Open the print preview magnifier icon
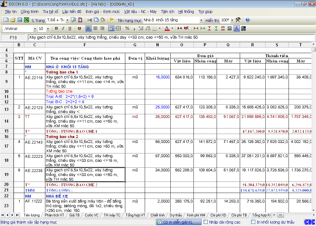 (73, 20)
